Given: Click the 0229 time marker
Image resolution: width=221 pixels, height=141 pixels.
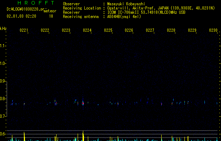Looking at the screenshot, I should pos(192,30).
